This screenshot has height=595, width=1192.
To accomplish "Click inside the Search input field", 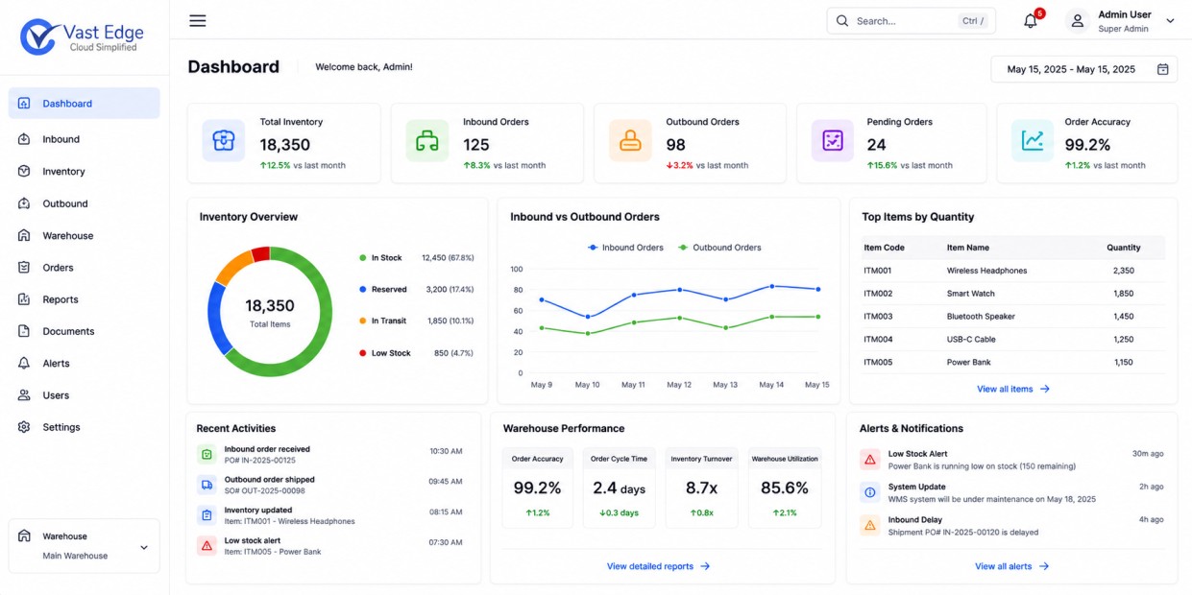I will pyautogui.click(x=911, y=21).
